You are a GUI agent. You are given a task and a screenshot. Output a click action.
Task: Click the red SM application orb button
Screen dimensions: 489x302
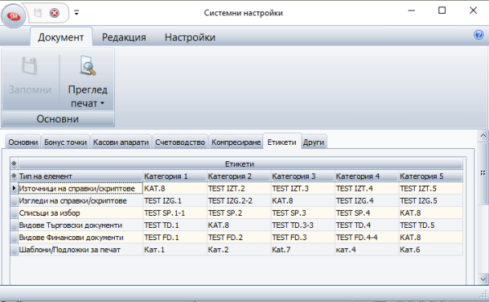(x=13, y=15)
